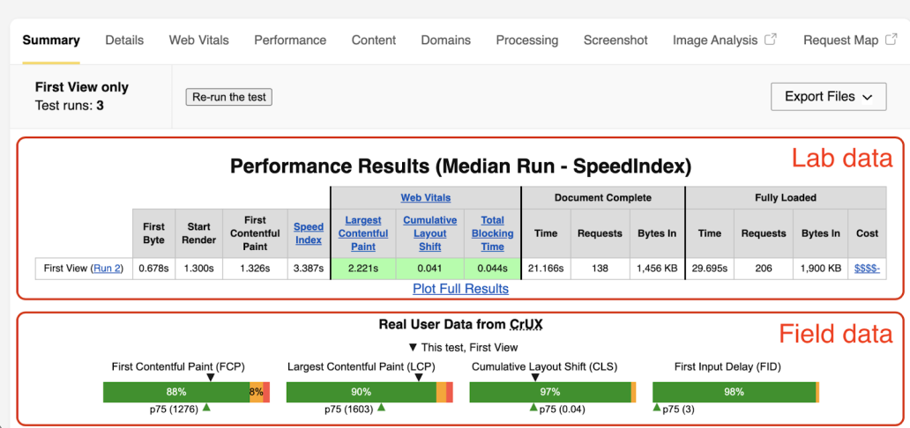Click the LCP 90% green bar
This screenshot has width=910, height=428.
coord(361,392)
